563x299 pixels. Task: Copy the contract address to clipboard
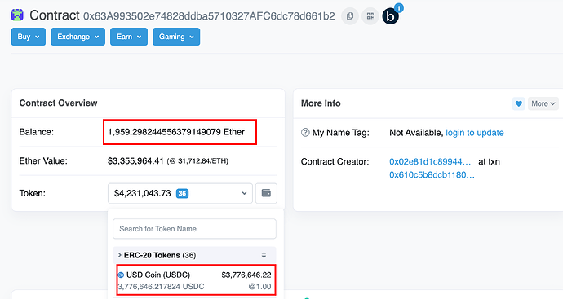(350, 16)
